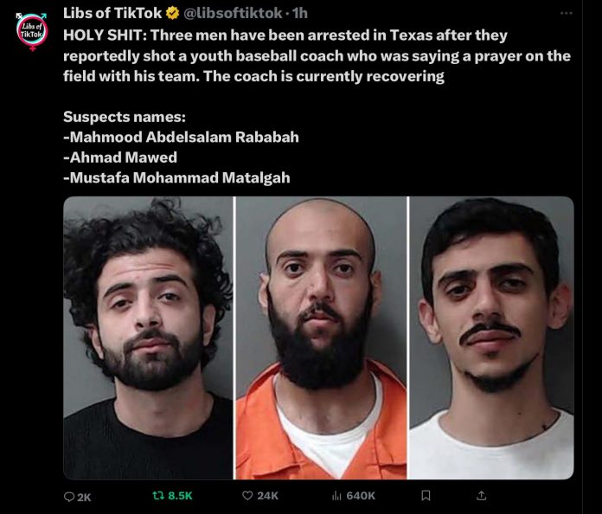Click the tweet body text
This screenshot has height=514, width=602.
coord(317,106)
